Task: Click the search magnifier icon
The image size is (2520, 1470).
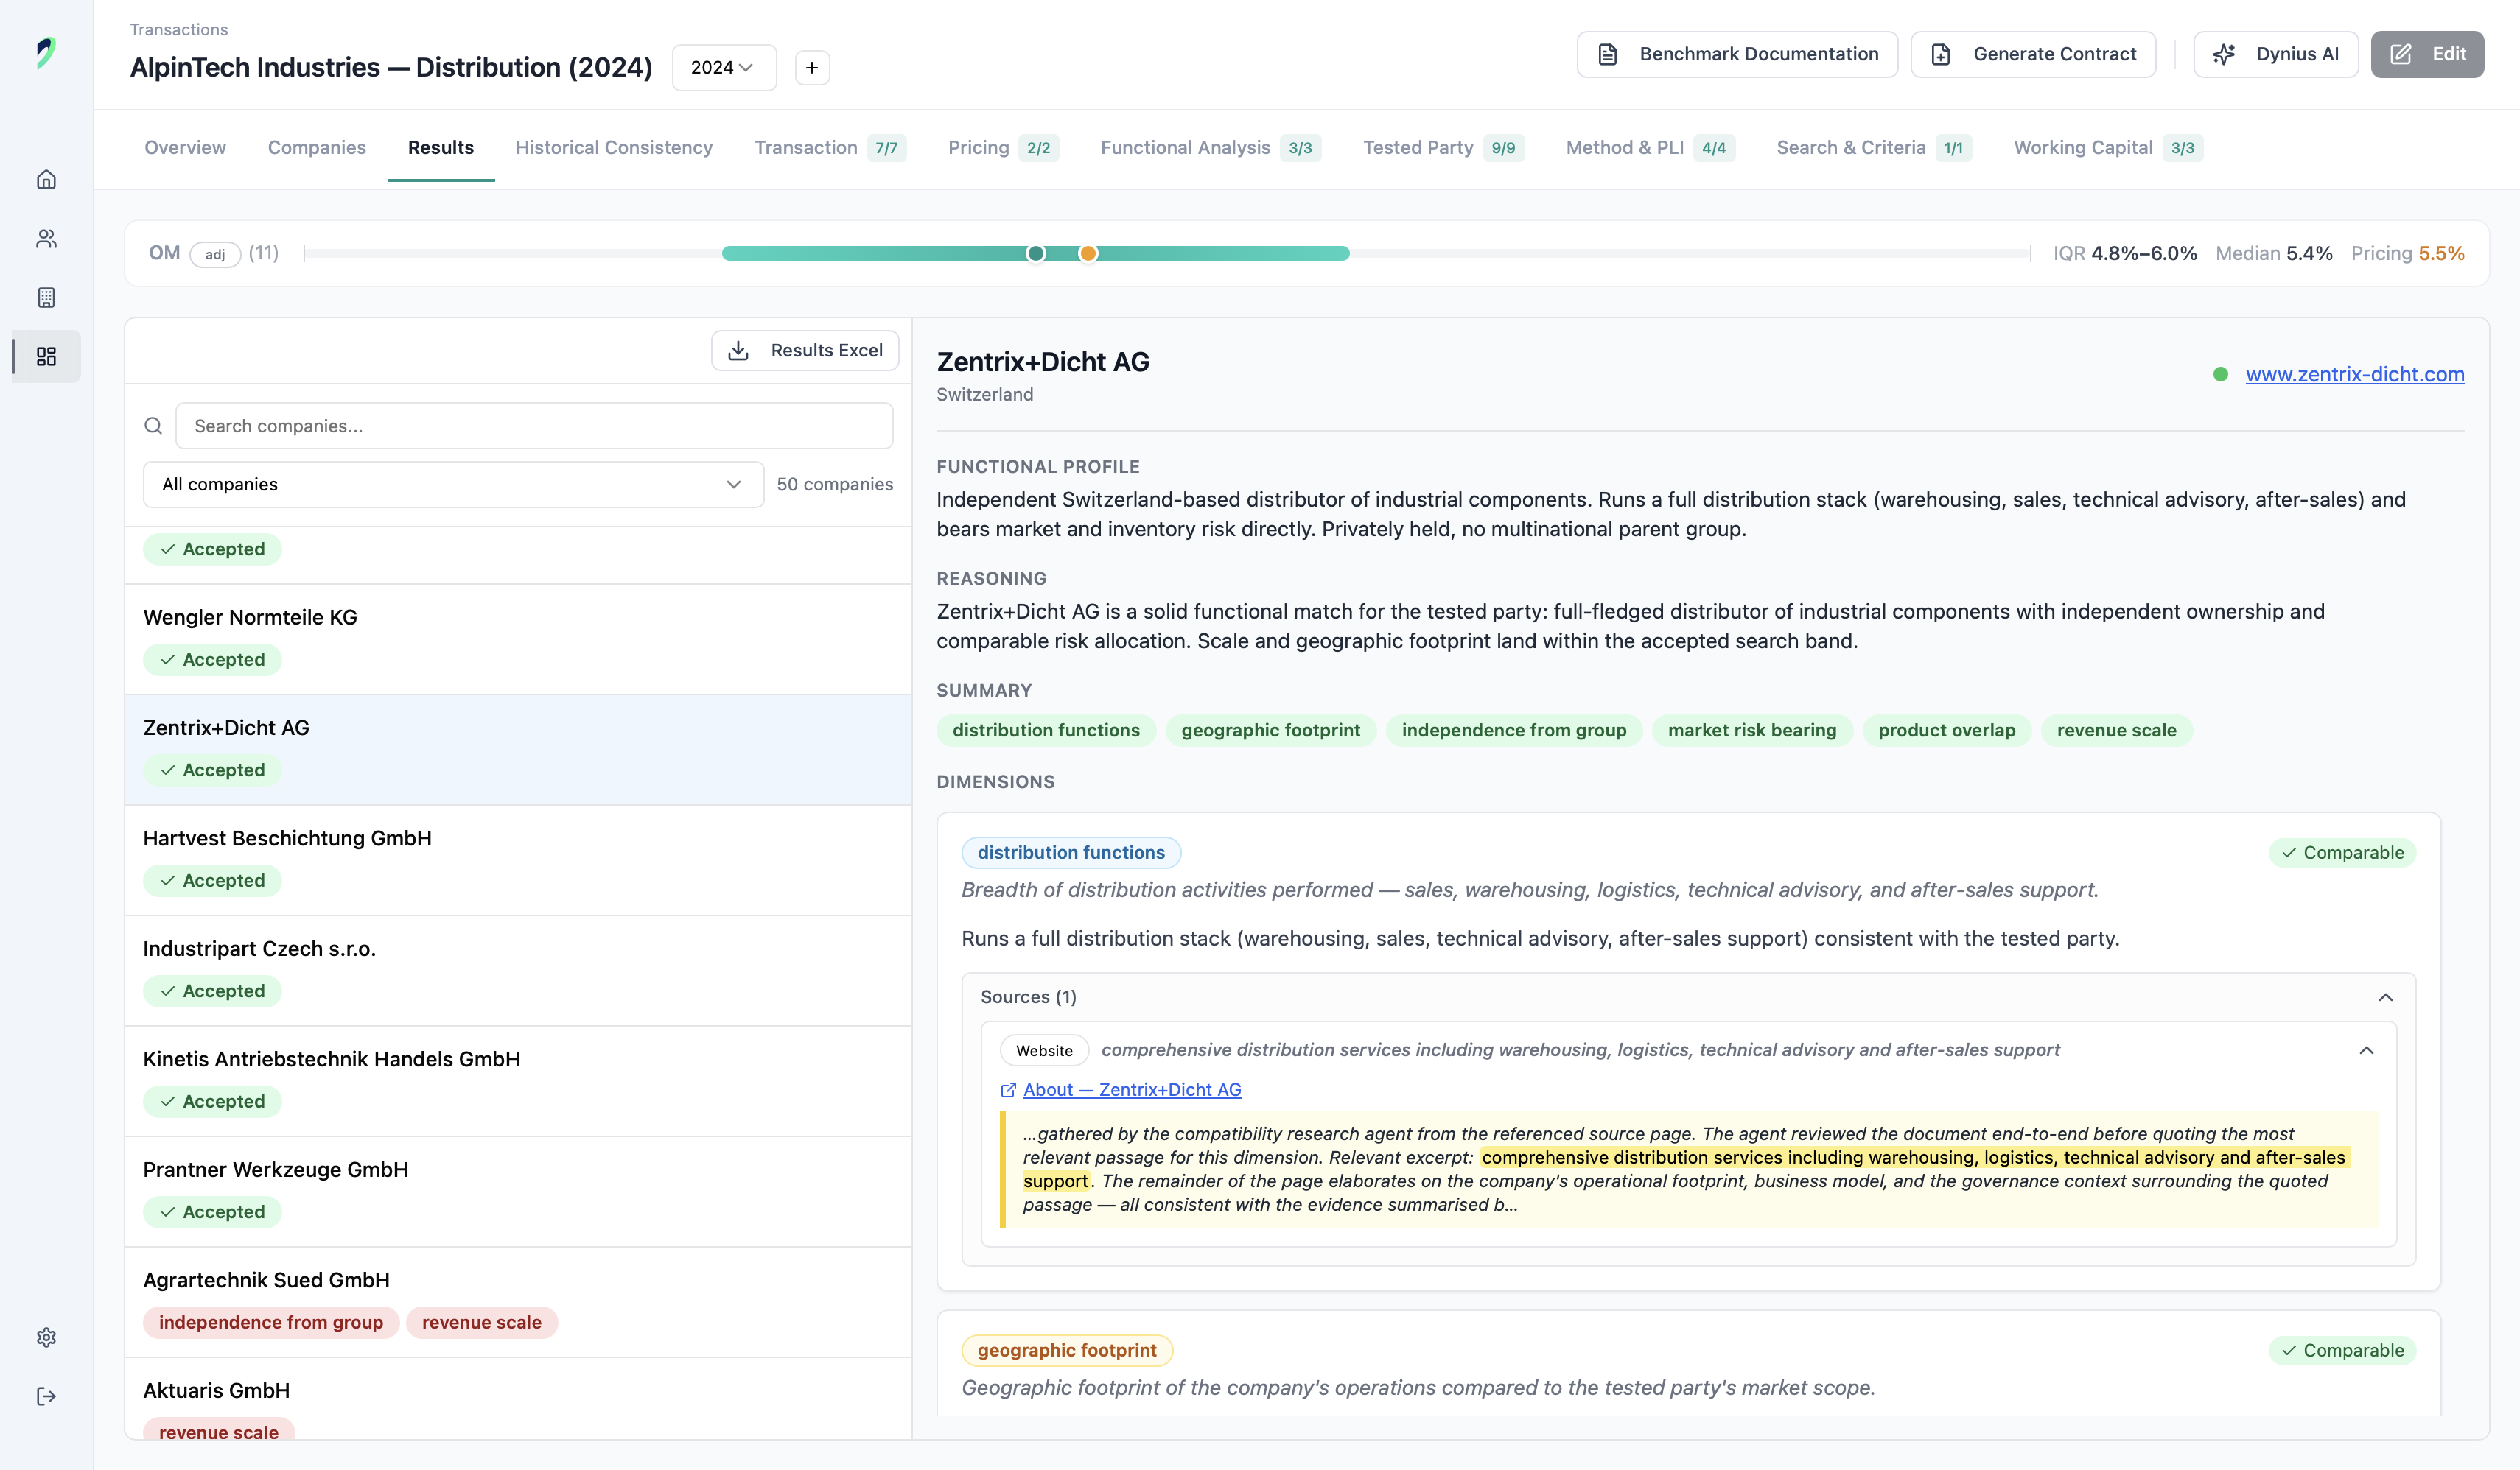Action: coord(153,426)
